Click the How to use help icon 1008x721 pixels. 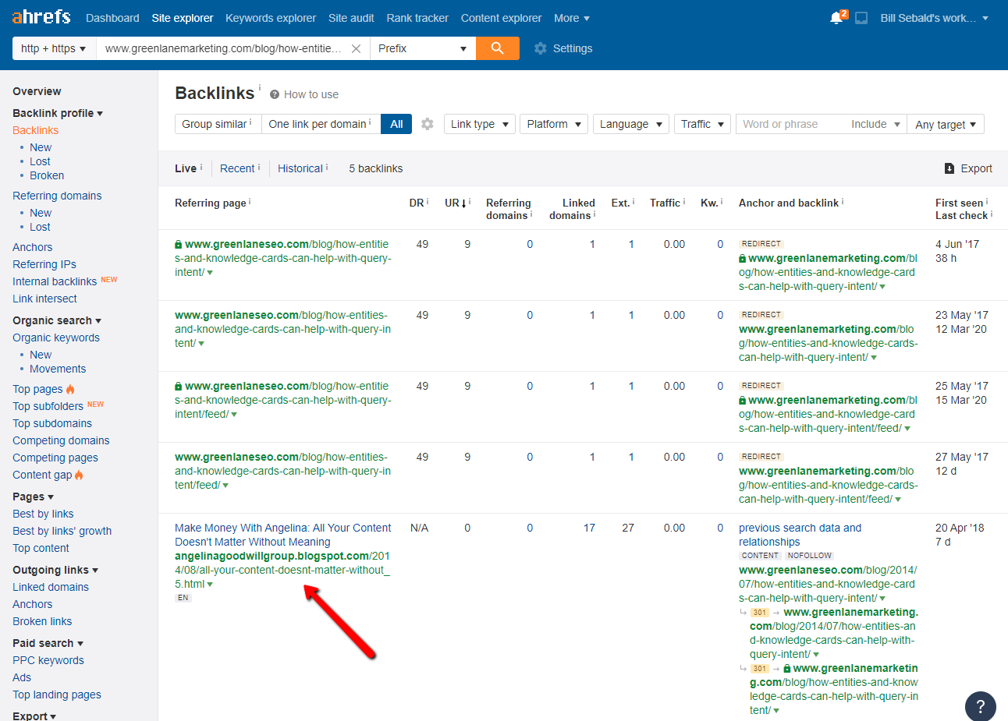(x=275, y=94)
